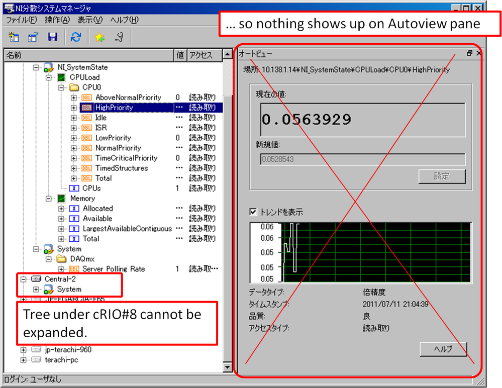The image size is (502, 388).
Task: Click the green Memory graph icon
Action: point(61,199)
